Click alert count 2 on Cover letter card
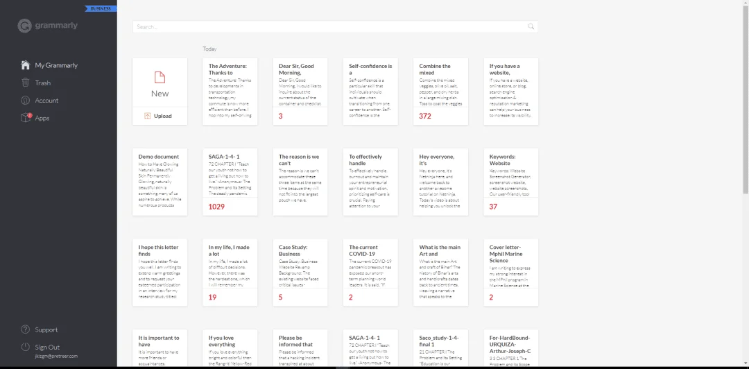The width and height of the screenshot is (749, 369). [491, 298]
